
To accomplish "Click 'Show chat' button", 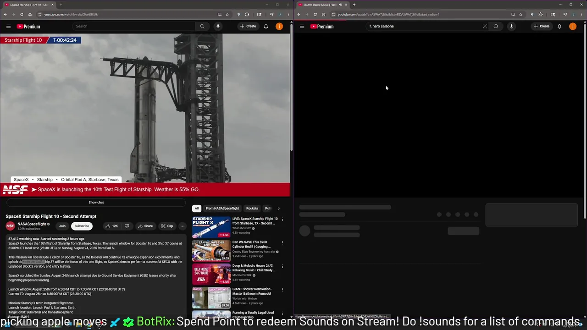I will pos(96,202).
